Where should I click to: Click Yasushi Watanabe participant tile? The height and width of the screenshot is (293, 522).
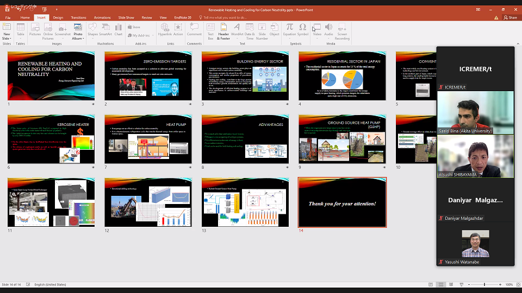(475, 244)
